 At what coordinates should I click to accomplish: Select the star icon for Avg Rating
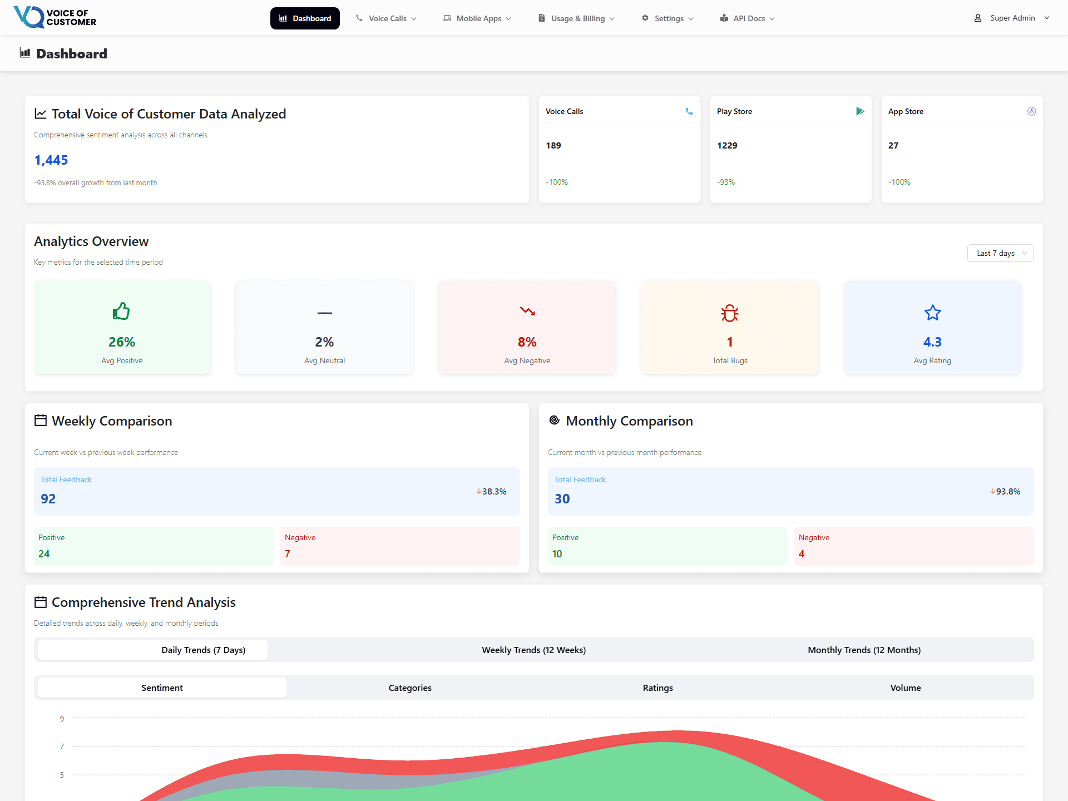pos(932,312)
